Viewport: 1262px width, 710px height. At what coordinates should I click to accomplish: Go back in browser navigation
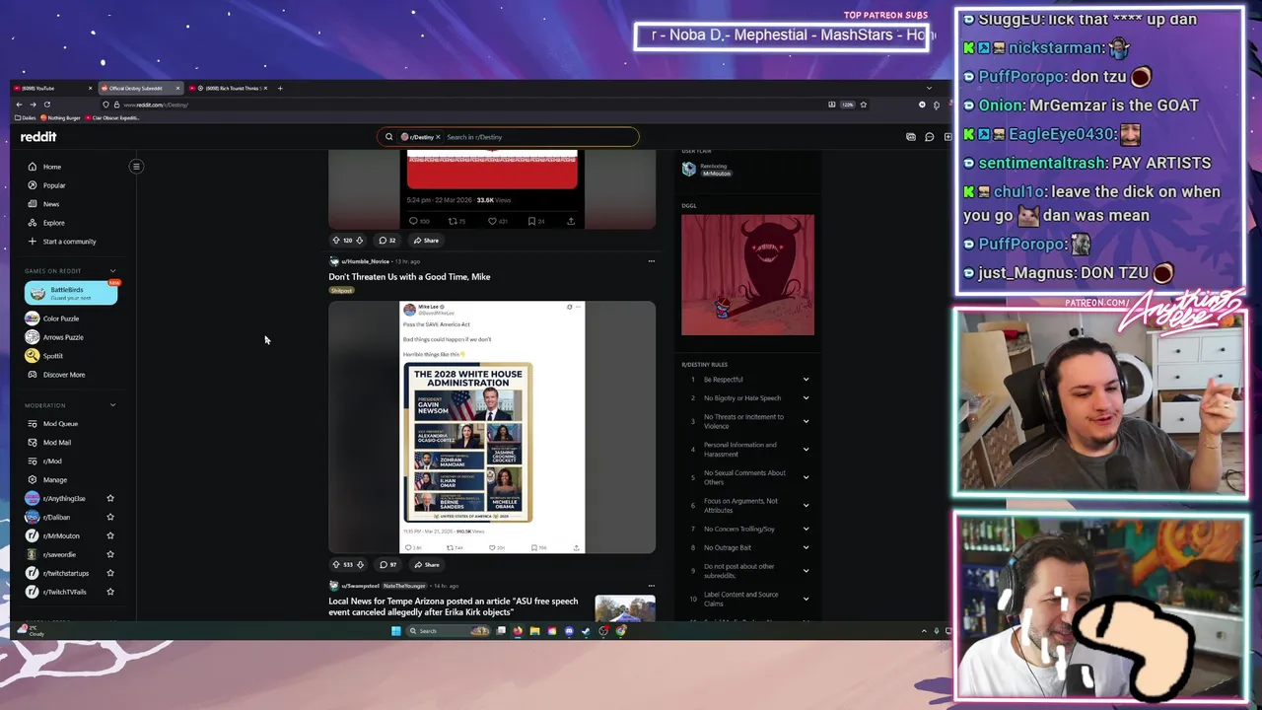tap(19, 105)
